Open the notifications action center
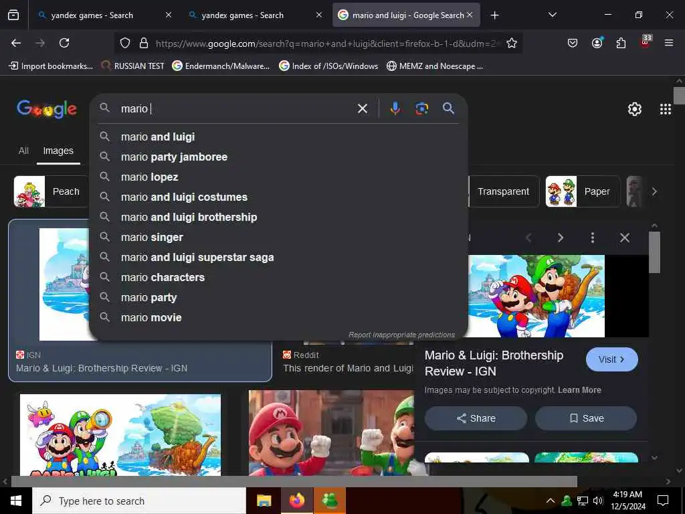Viewport: 685px width, 514px height. [x=663, y=501]
